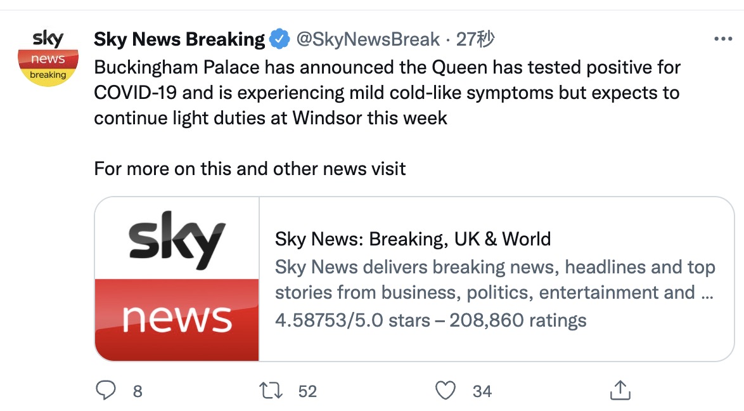Viewport: 744px width, 411px height.
Task: Open the "Sky News: Breaking, UK & World" card title
Action: click(x=413, y=239)
